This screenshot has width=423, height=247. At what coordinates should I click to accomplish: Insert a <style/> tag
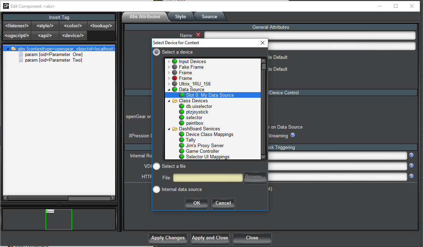[45, 26]
